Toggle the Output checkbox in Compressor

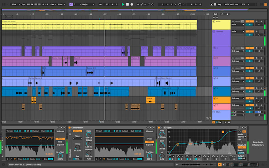click(120, 131)
